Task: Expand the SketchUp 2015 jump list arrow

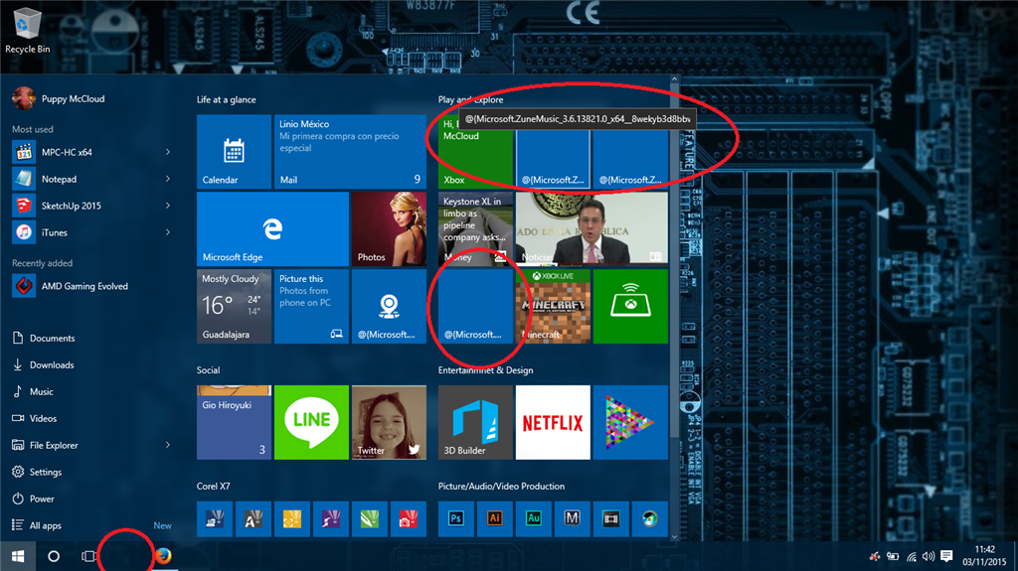Action: [x=168, y=206]
